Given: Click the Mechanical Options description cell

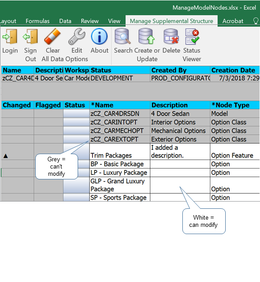Looking at the screenshot, I should (180, 131).
